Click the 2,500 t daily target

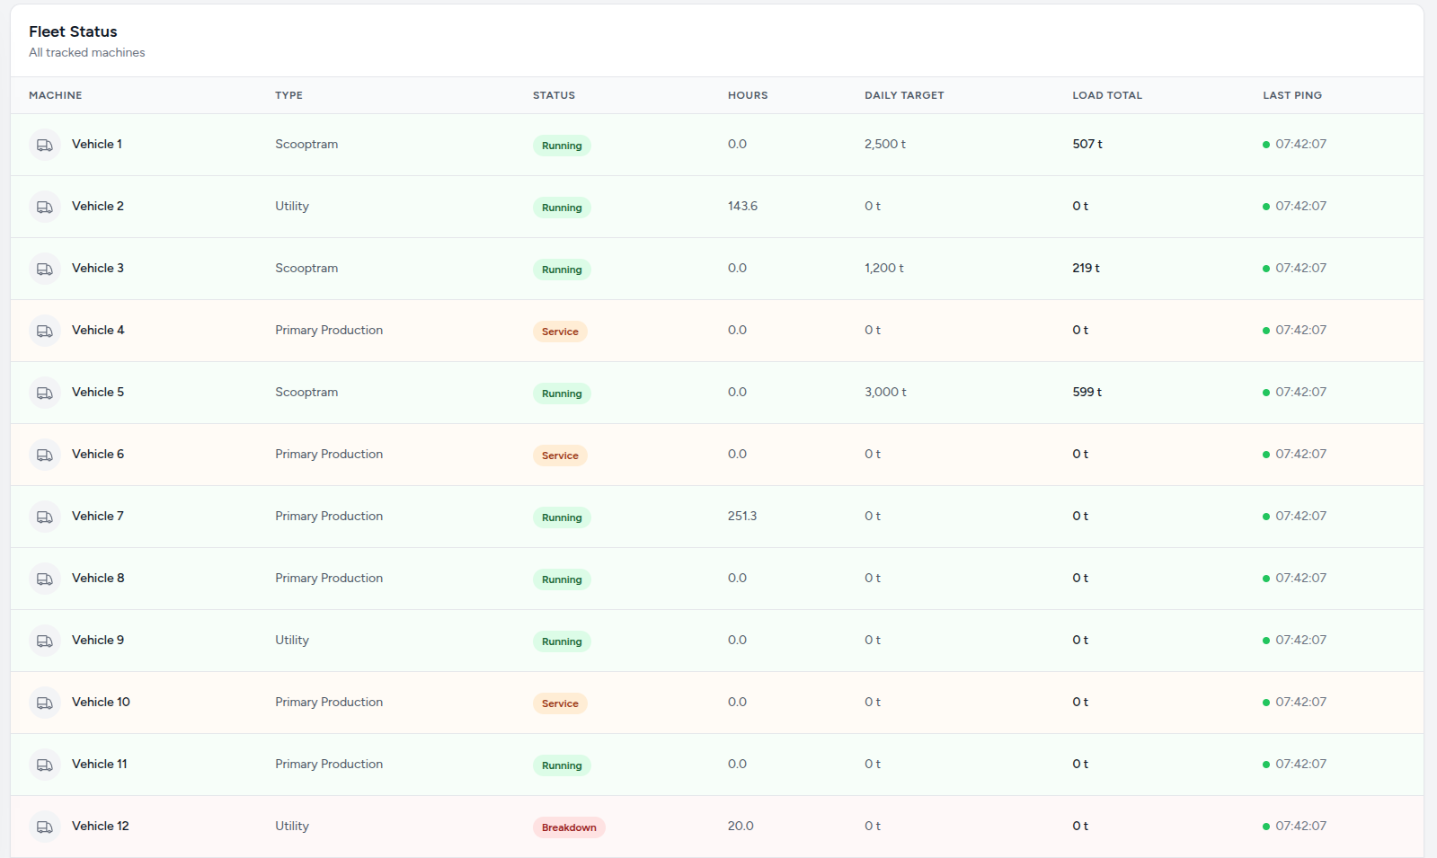pos(885,144)
